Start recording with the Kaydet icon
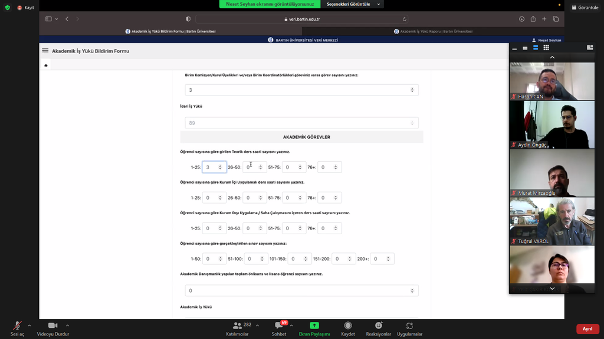Image resolution: width=604 pixels, height=339 pixels. tap(348, 325)
